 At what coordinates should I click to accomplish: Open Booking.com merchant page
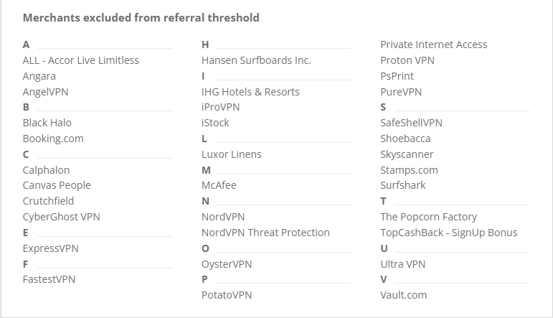click(53, 139)
